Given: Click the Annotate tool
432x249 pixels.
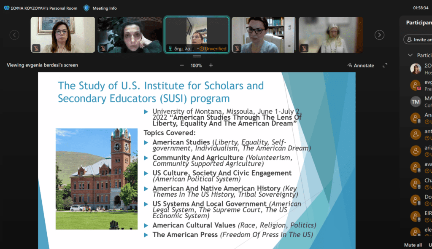Looking at the screenshot, I should pos(361,65).
